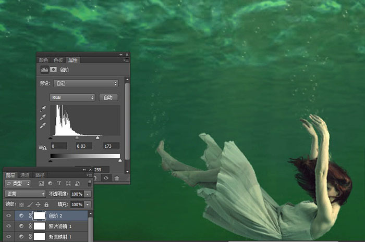Screen dimensions: 365x242
Task: Hide the 照片滤镜 1 layer
Action: pyautogui.click(x=9, y=226)
